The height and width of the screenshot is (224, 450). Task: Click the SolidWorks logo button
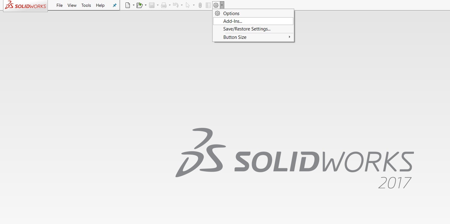(26, 6)
